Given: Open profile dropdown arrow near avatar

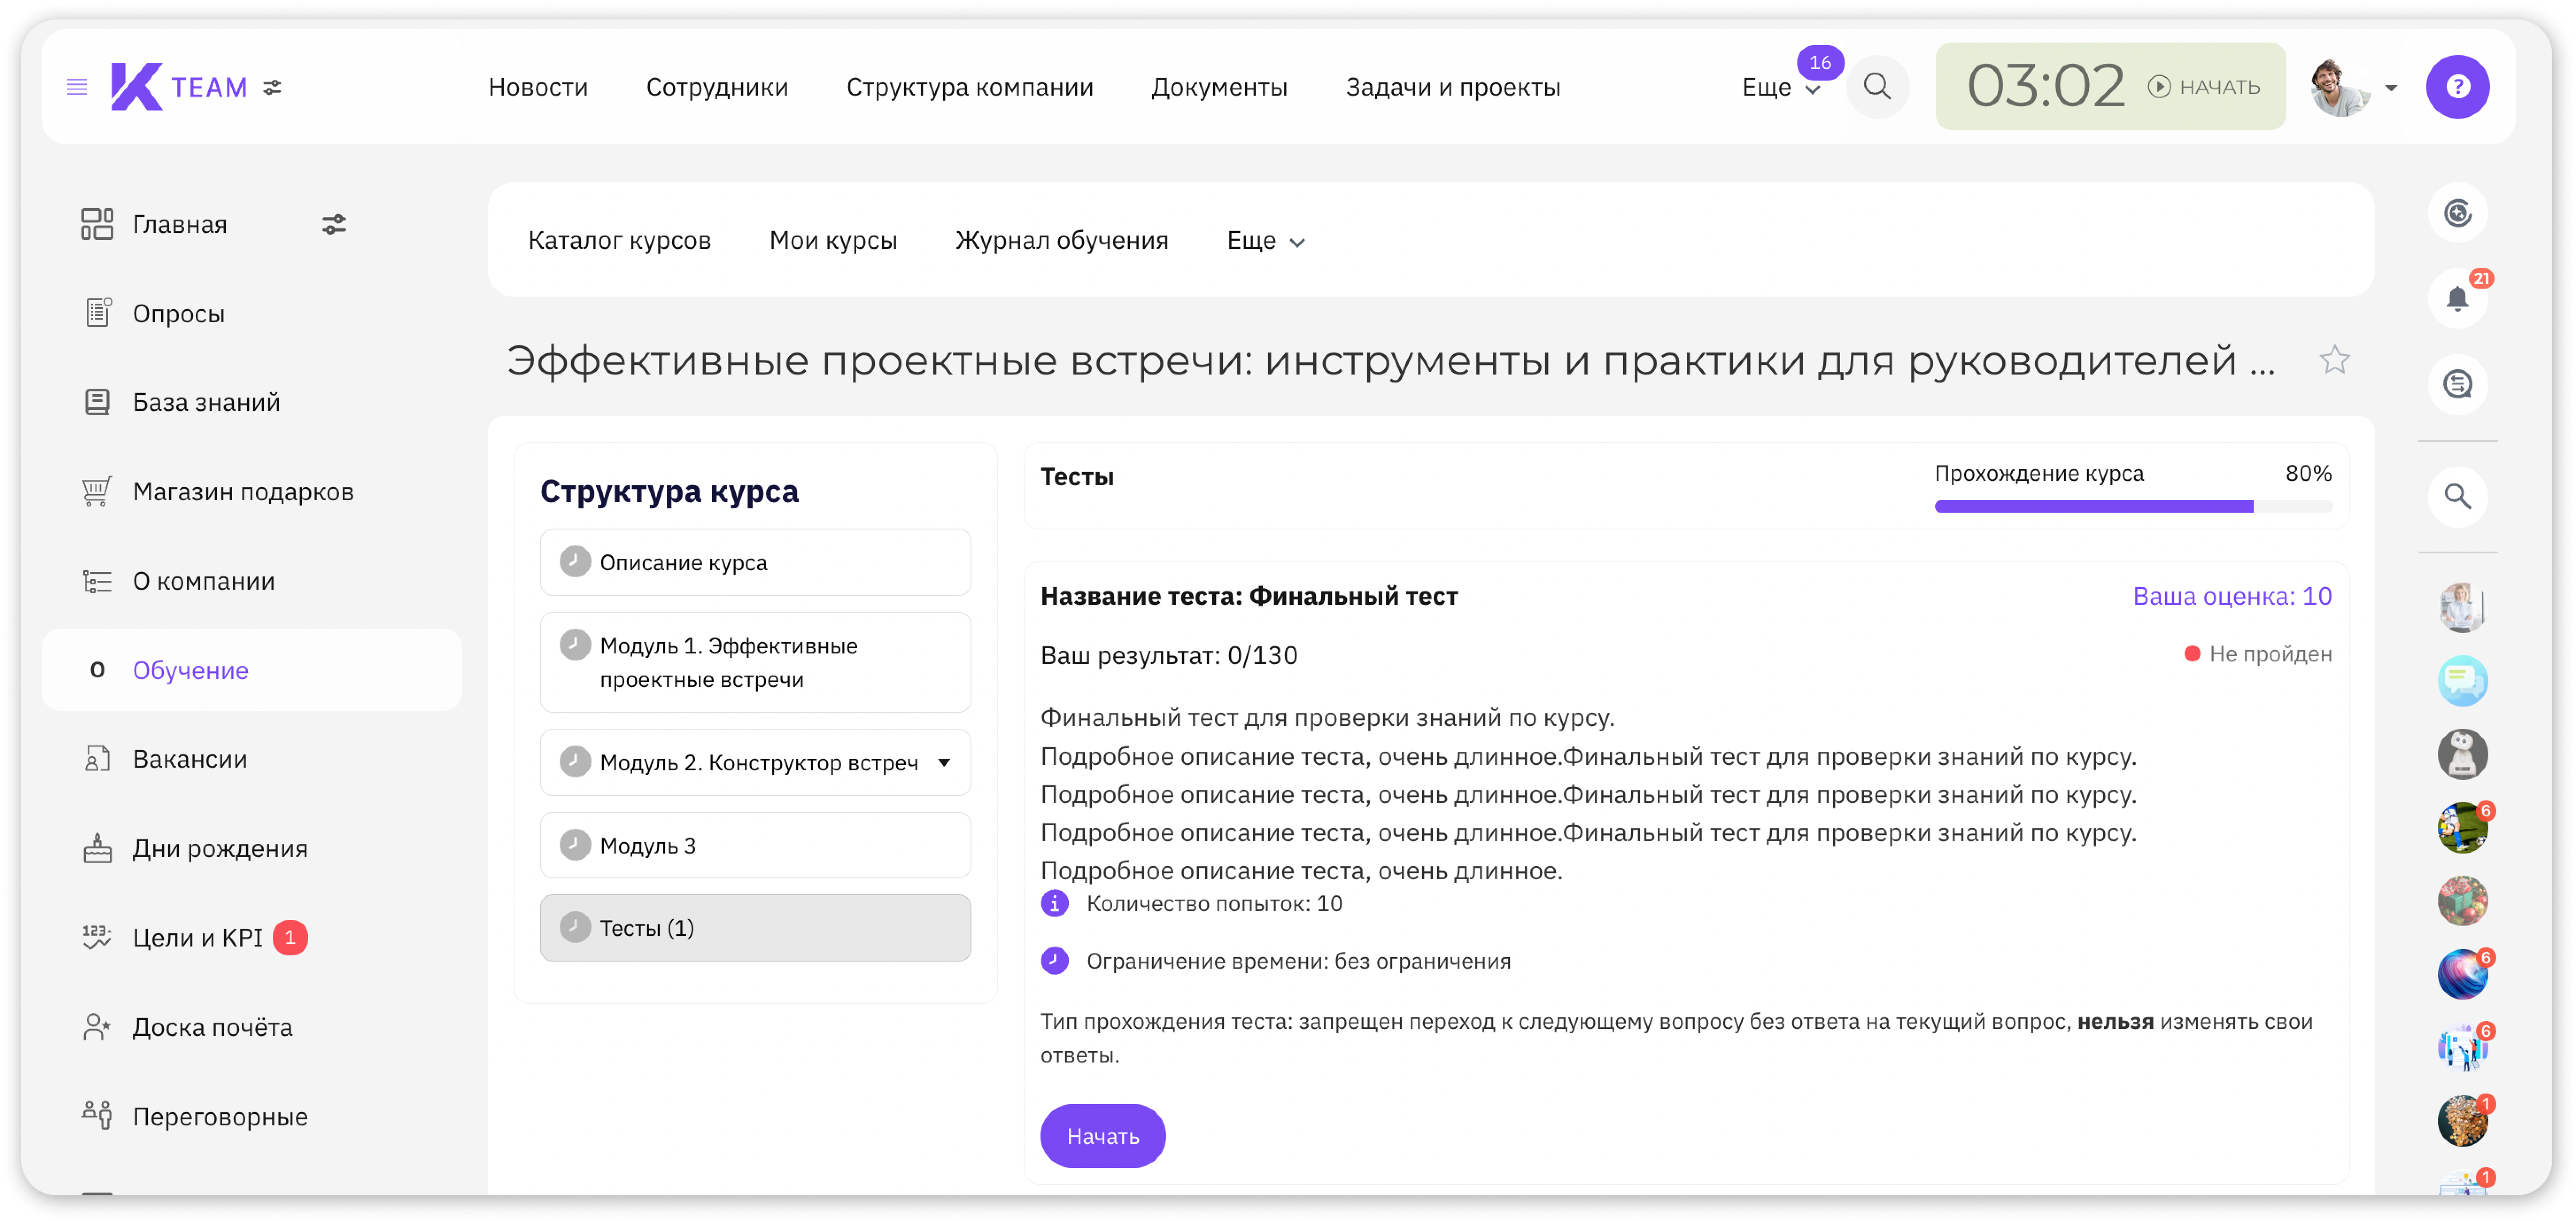Looking at the screenshot, I should 2391,88.
